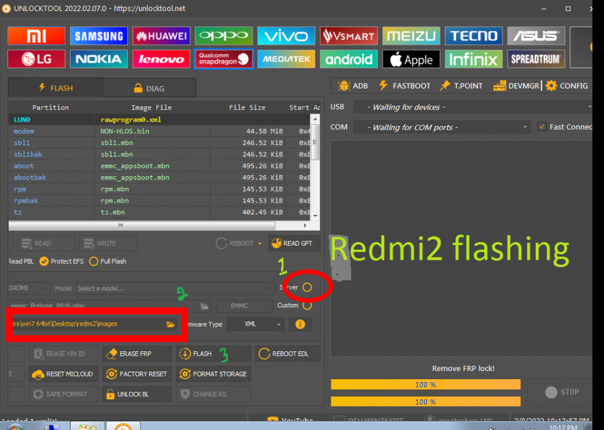Click the upper 100% progress bar
Image resolution: width=604 pixels, height=430 pixels.
pos(426,384)
